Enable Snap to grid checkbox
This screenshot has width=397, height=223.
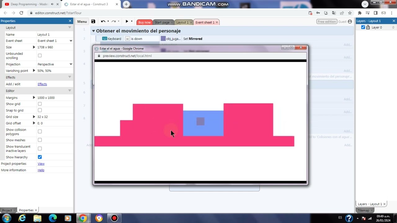(40, 110)
